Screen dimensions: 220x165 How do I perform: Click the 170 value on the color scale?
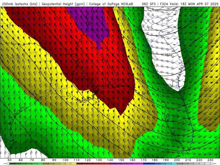tap(144, 160)
